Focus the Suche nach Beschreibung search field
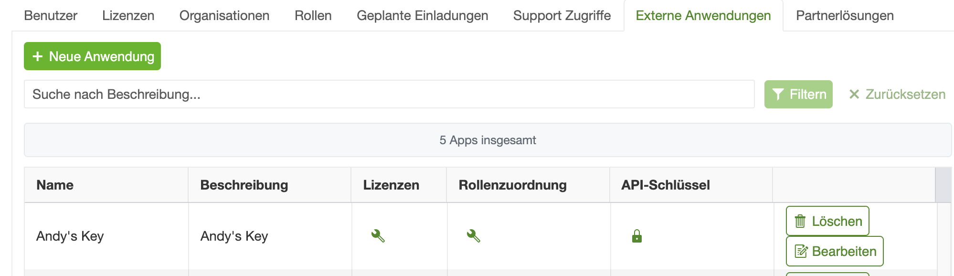This screenshot has width=954, height=276. (389, 95)
